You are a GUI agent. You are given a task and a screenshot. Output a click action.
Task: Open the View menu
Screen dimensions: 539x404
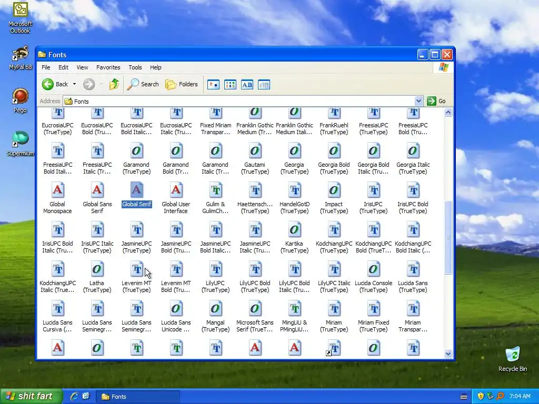point(82,67)
